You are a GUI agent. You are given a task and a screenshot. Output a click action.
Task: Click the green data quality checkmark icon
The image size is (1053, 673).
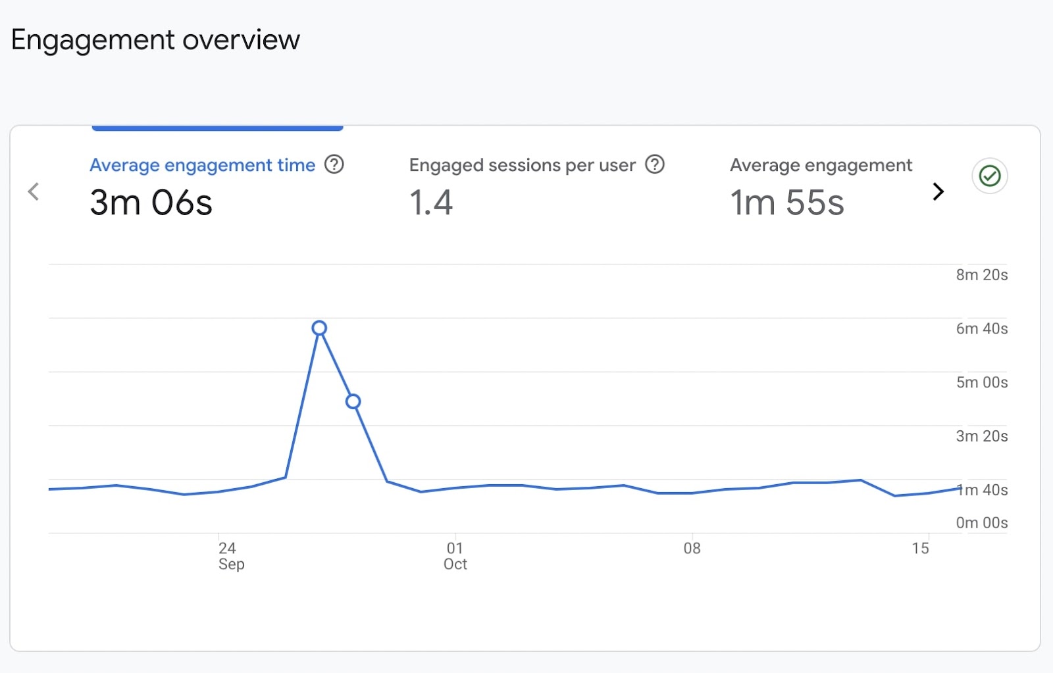tap(990, 176)
